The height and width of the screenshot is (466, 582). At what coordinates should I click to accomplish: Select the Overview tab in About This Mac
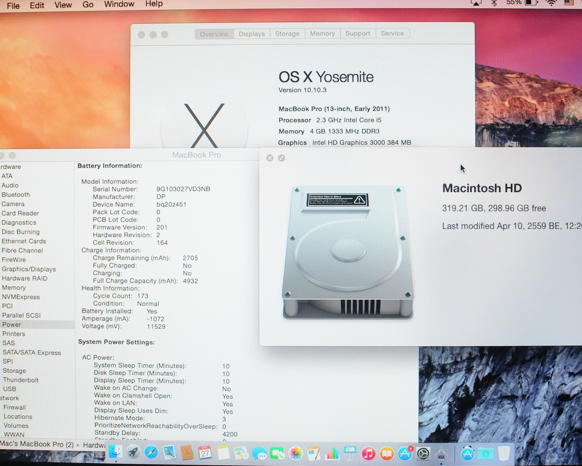point(214,34)
